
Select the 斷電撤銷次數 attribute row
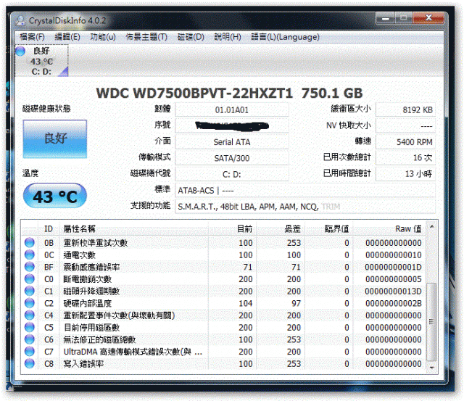(223, 279)
